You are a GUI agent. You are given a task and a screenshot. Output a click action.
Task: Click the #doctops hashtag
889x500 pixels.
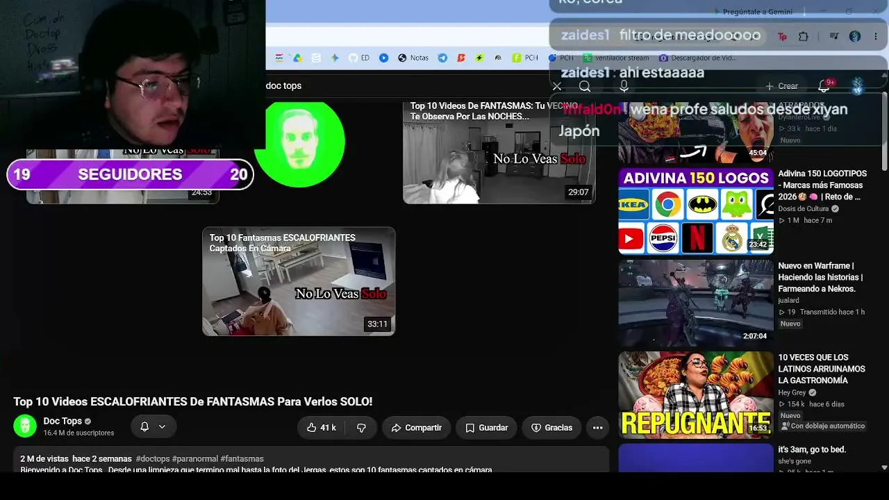pyautogui.click(x=153, y=458)
